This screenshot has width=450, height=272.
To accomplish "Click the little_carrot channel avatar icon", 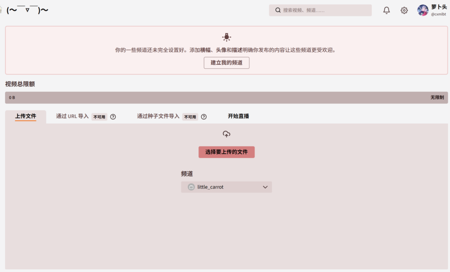I will (x=191, y=187).
